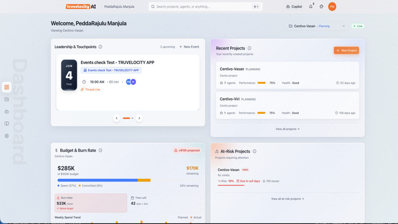Click the New Project button
Screen dimensions: 398x224
point(346,50)
